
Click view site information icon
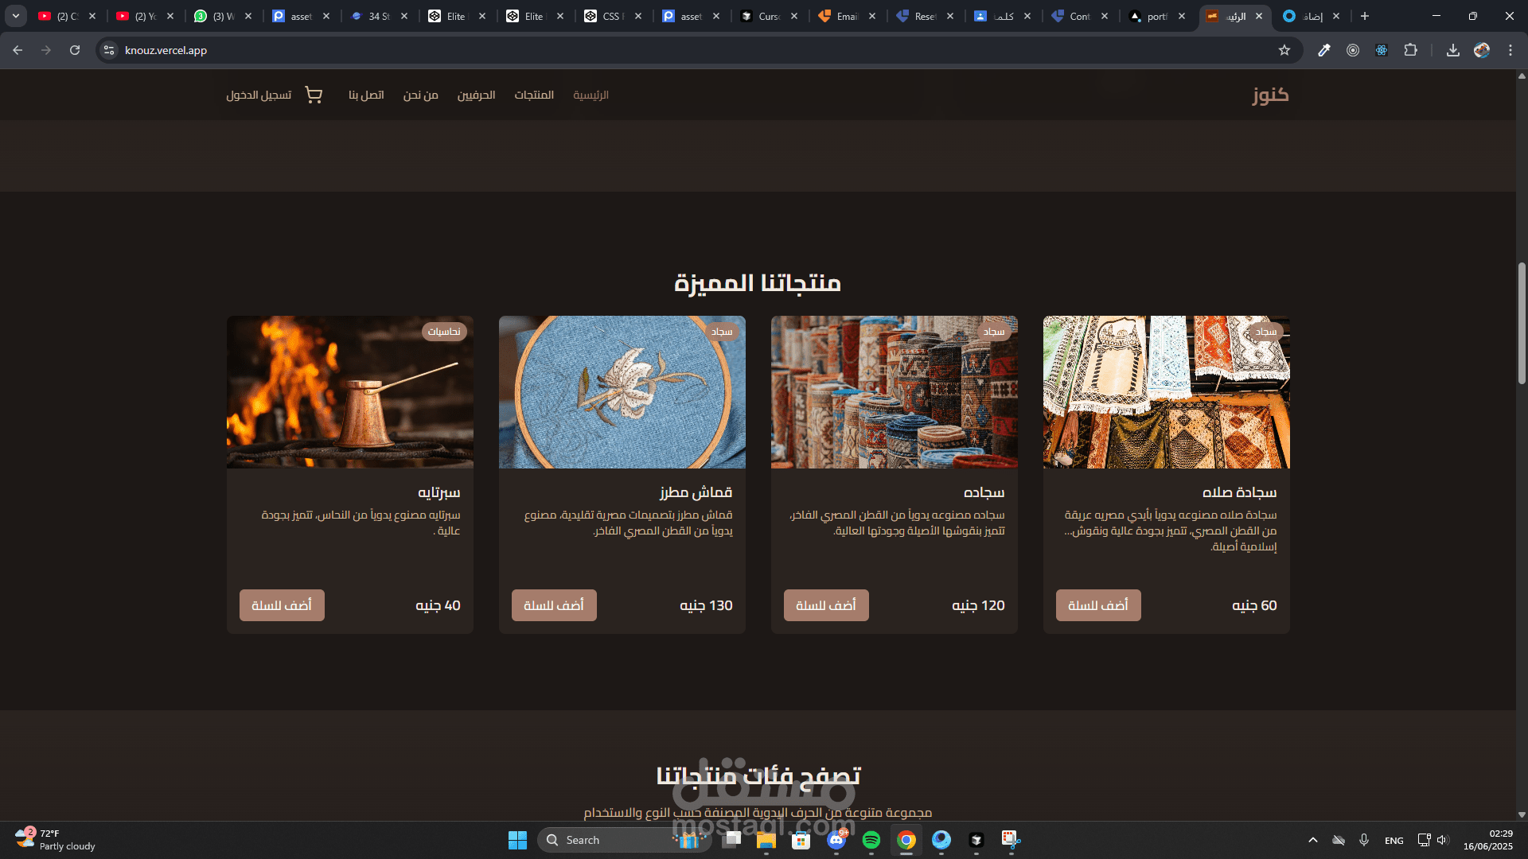click(109, 50)
